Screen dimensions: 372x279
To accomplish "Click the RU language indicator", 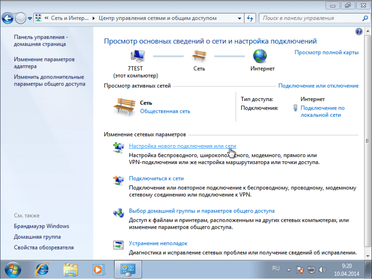I will (276, 269).
